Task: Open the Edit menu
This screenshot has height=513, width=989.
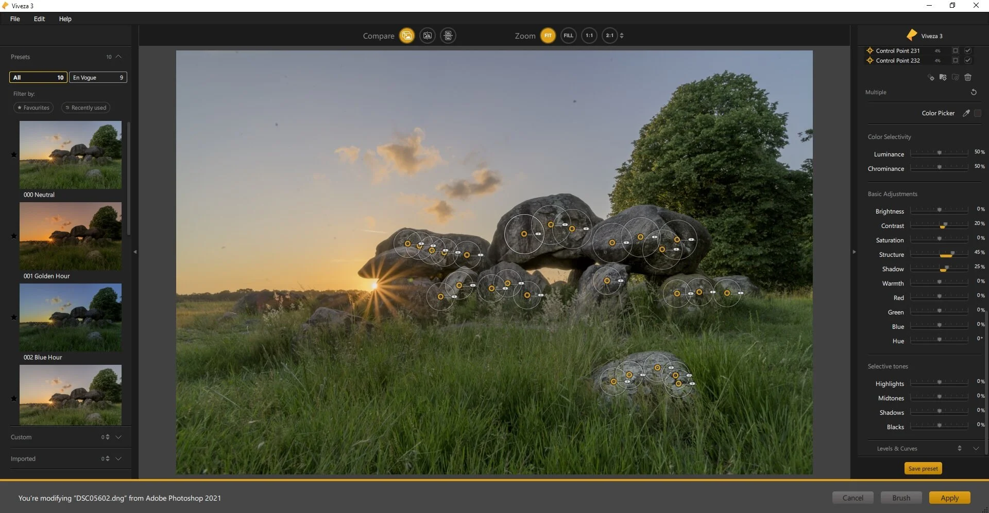Action: (x=39, y=19)
